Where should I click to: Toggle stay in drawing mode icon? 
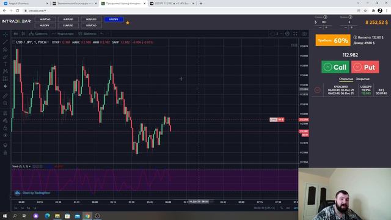click(x=5, y=120)
